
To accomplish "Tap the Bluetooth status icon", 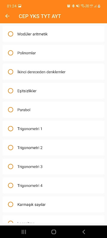I will coord(73,6).
